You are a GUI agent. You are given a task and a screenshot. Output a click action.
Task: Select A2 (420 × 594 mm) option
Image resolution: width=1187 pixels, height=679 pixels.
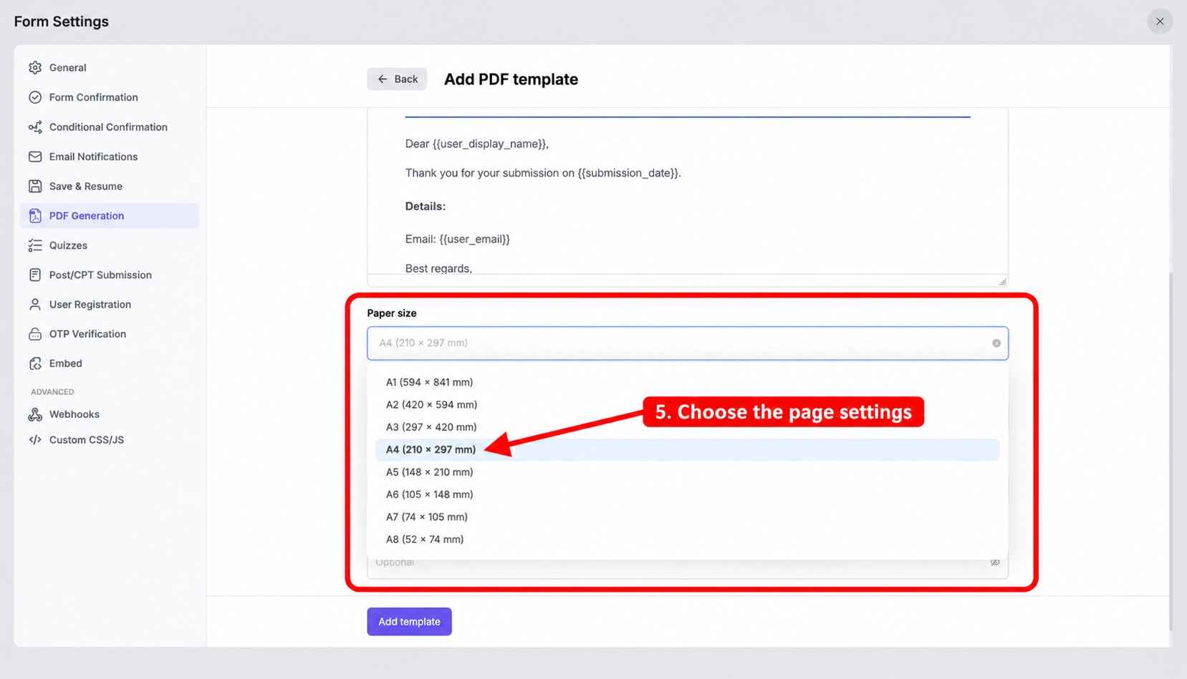click(x=688, y=405)
